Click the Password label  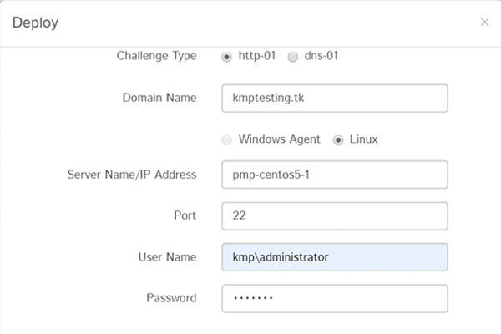(x=171, y=297)
